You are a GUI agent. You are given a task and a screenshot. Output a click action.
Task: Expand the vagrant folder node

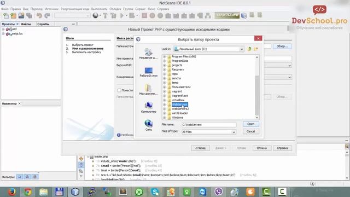point(164,91)
